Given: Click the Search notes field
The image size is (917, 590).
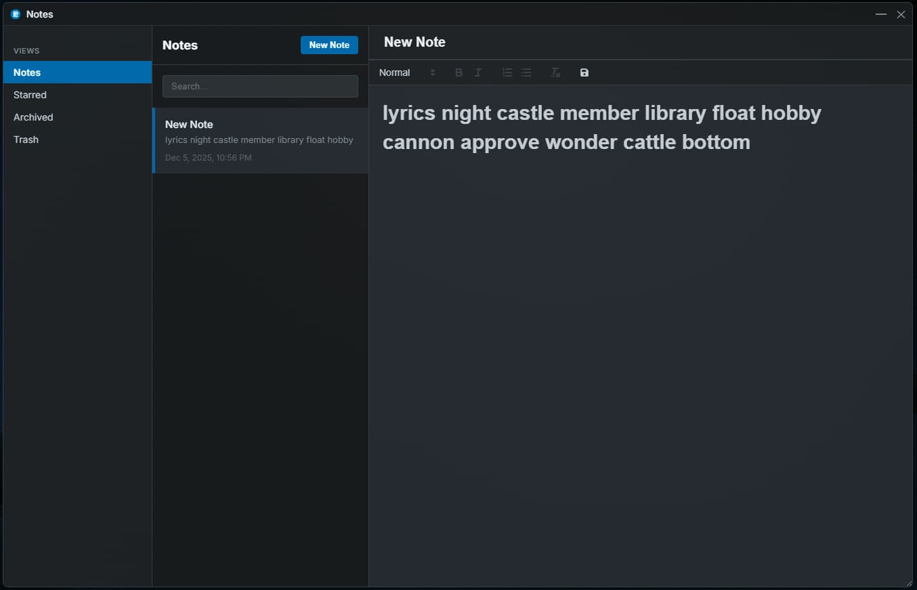Looking at the screenshot, I should point(260,86).
